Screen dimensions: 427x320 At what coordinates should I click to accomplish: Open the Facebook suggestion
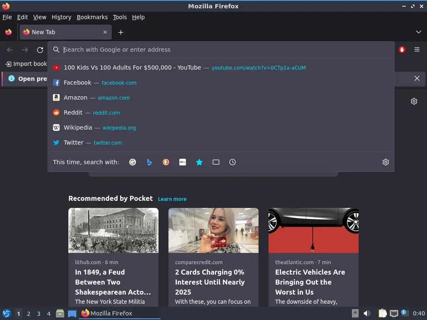tap(221, 82)
